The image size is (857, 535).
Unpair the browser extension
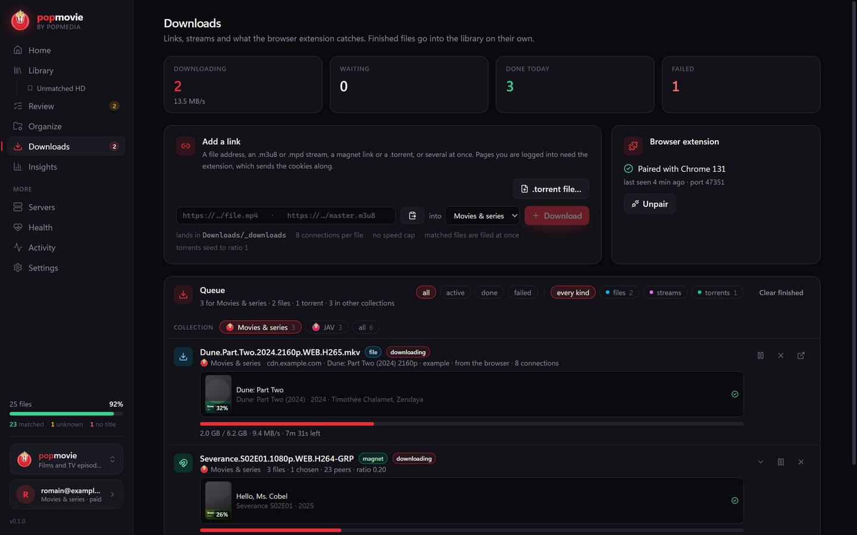tap(649, 204)
